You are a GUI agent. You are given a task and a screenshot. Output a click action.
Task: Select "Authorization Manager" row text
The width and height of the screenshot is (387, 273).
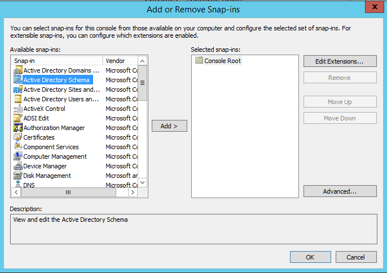[54, 128]
